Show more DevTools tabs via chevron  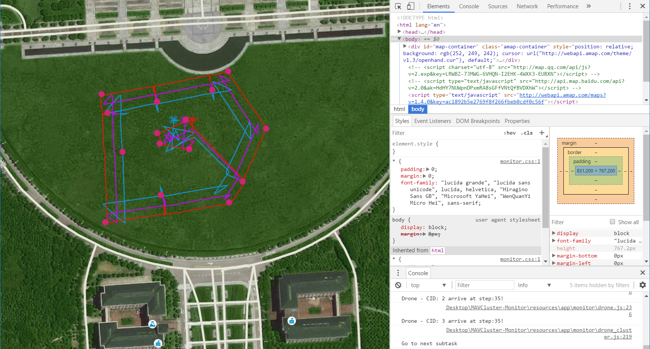(589, 6)
